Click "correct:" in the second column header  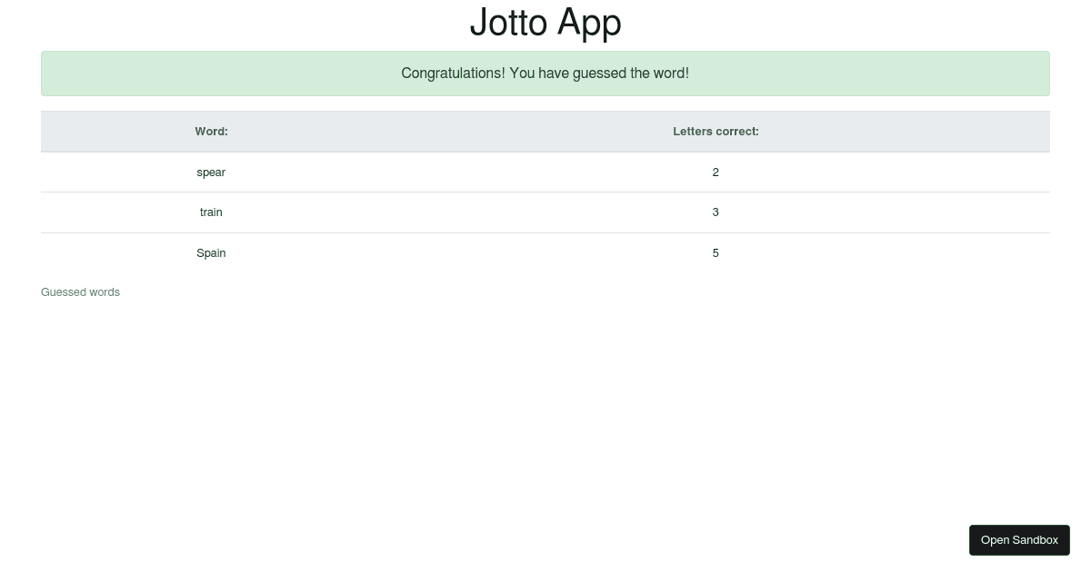[737, 132]
